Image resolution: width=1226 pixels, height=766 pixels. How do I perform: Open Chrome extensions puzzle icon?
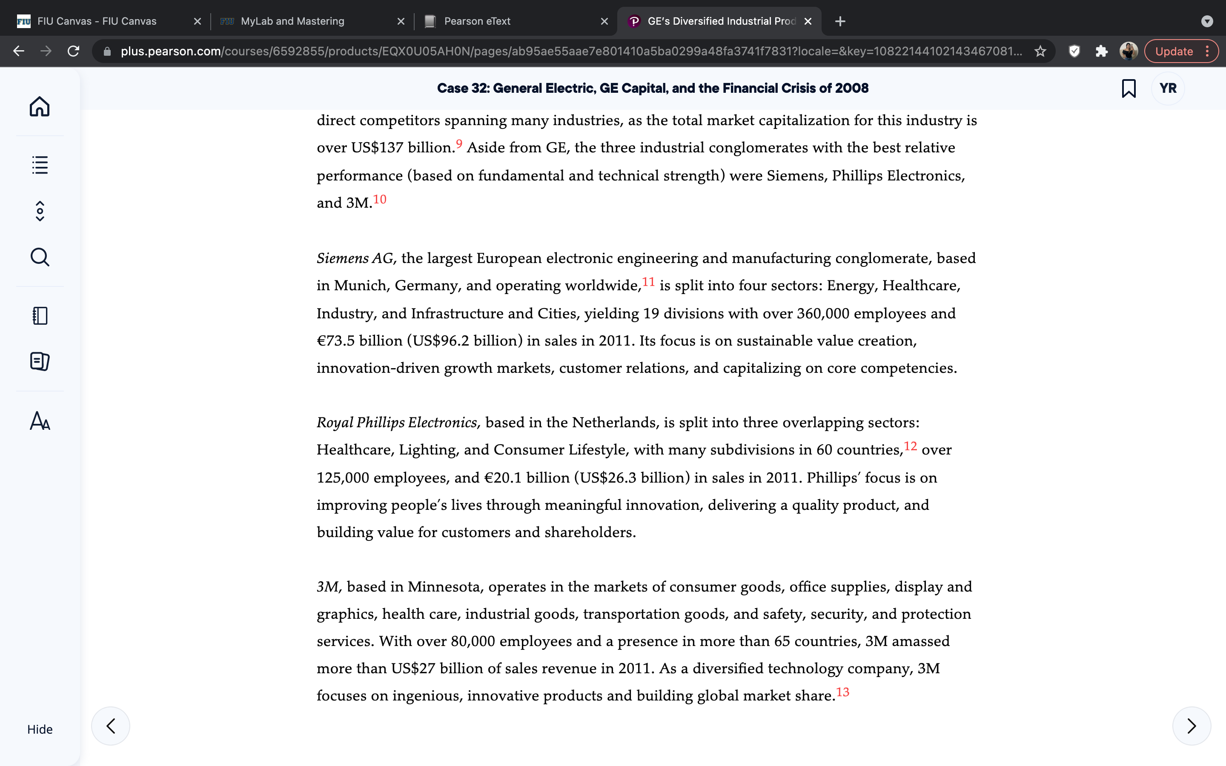(1101, 51)
